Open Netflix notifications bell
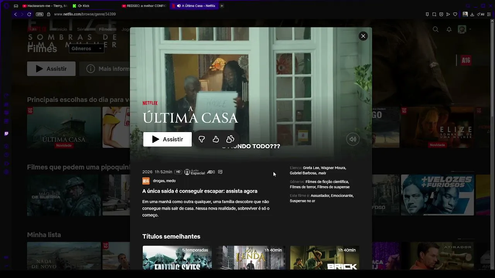The height and width of the screenshot is (278, 495). tap(449, 29)
